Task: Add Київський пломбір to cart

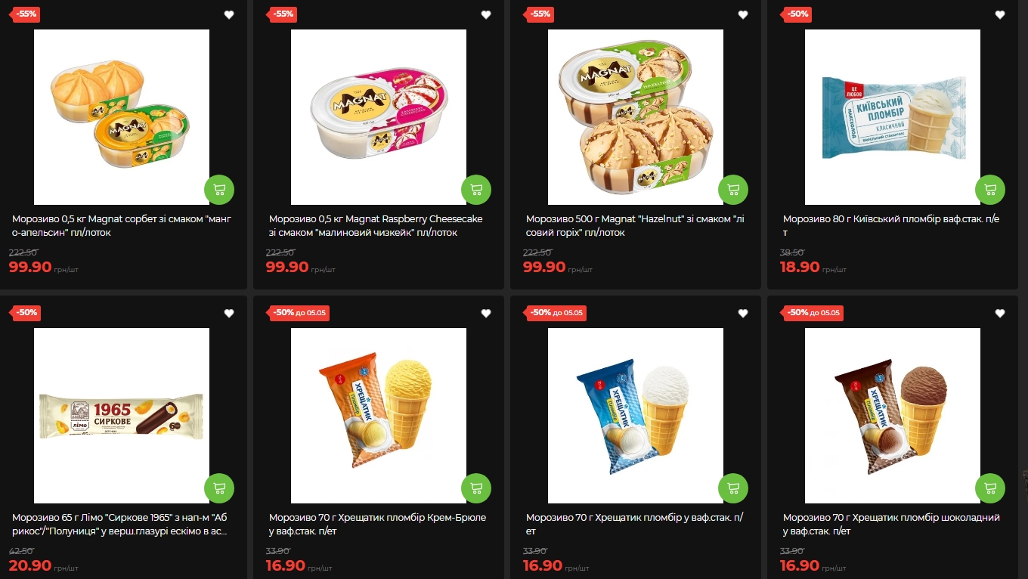Action: pos(990,190)
